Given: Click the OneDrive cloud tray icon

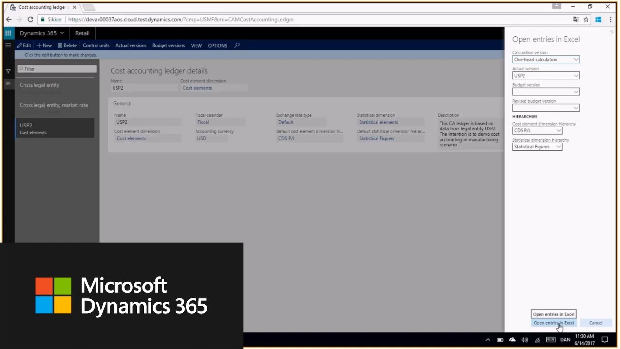Looking at the screenshot, I should 512,340.
